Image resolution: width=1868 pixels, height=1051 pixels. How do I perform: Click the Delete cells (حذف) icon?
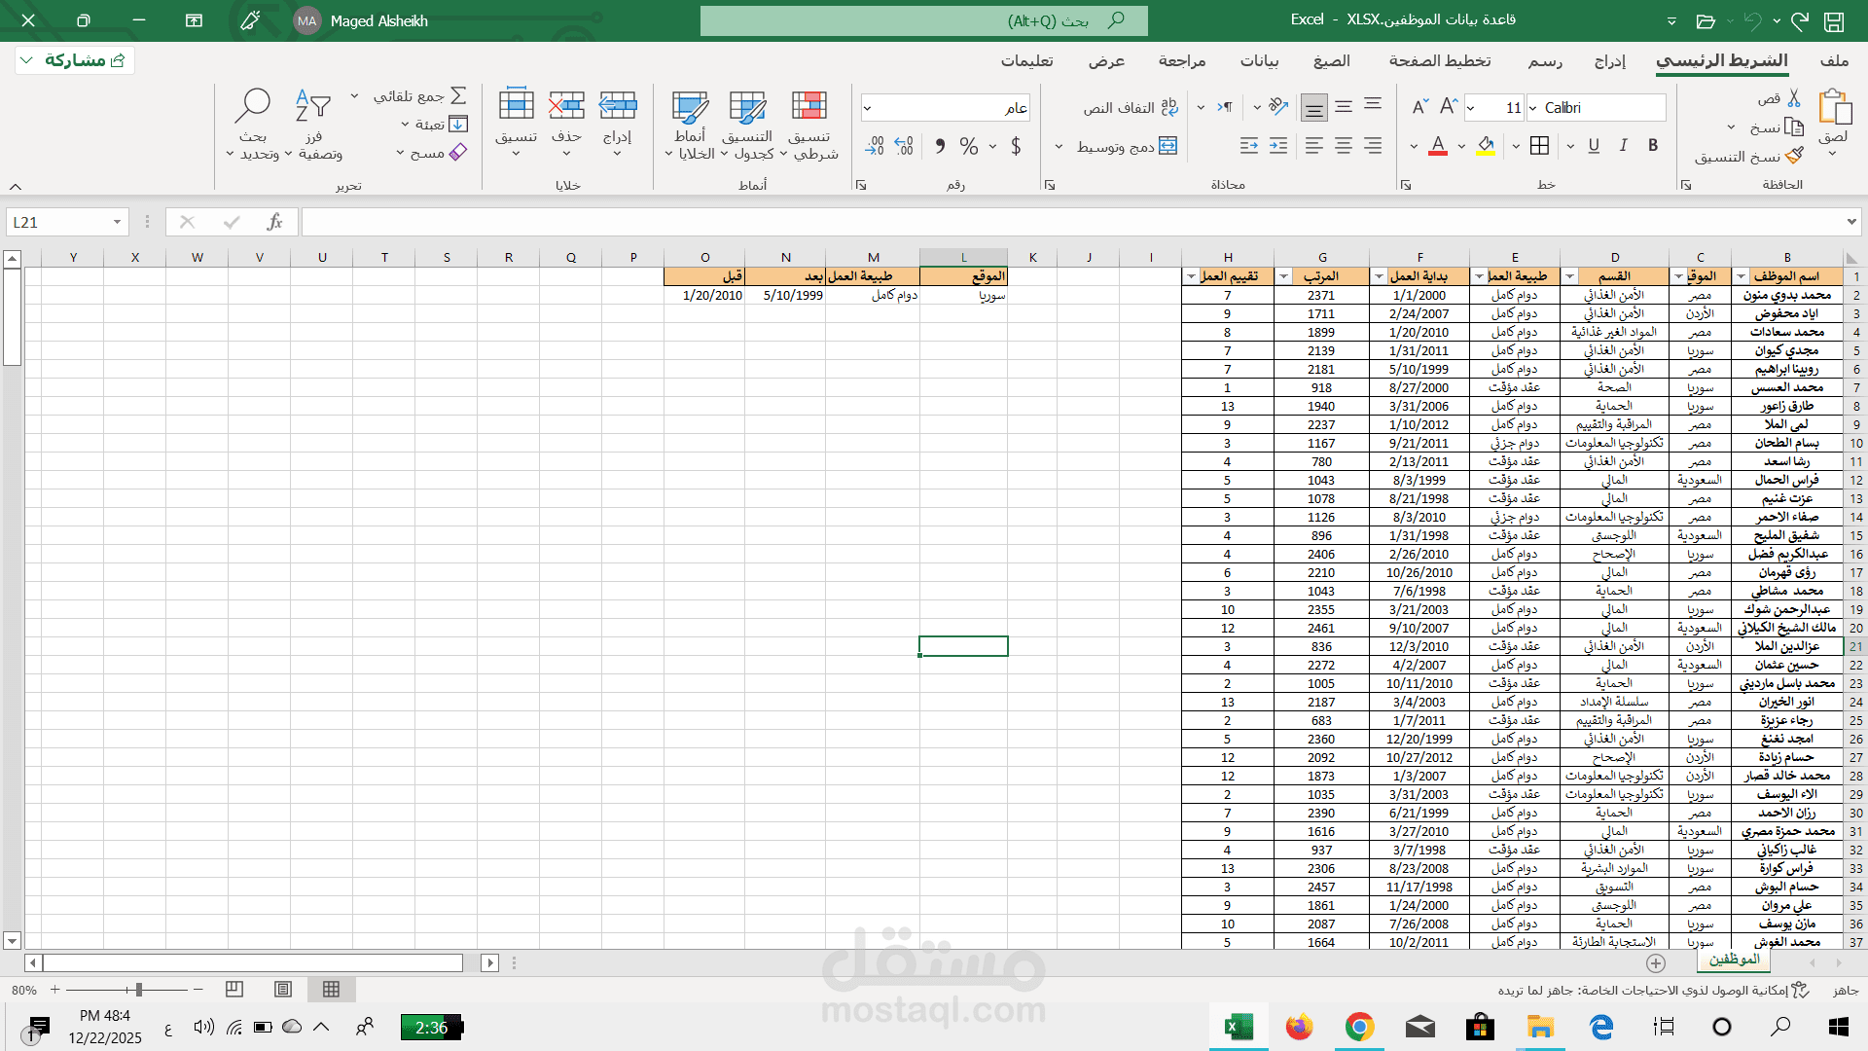pyautogui.click(x=566, y=105)
